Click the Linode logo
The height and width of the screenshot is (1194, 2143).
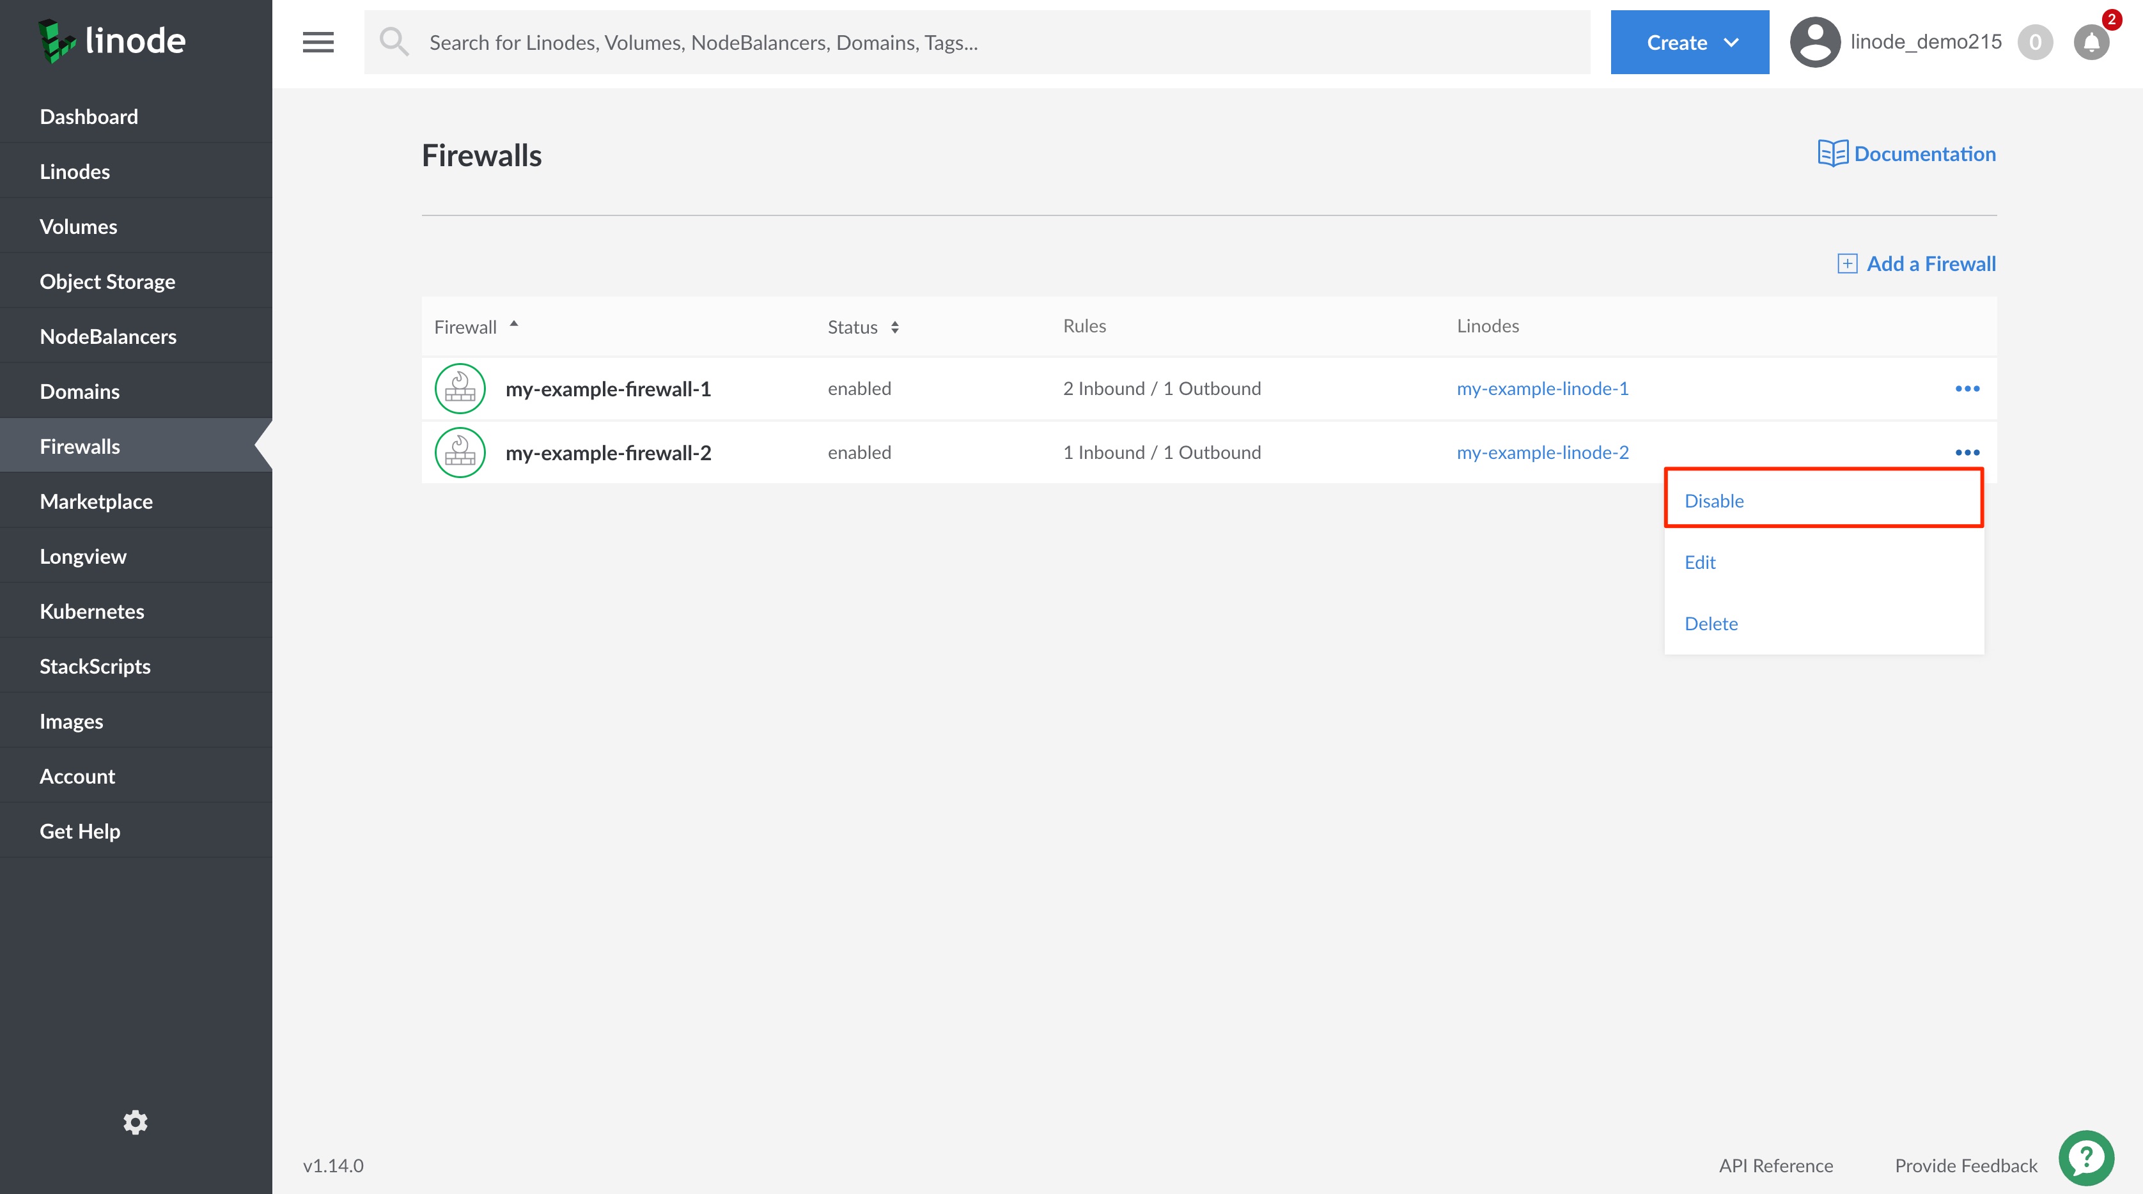(113, 41)
